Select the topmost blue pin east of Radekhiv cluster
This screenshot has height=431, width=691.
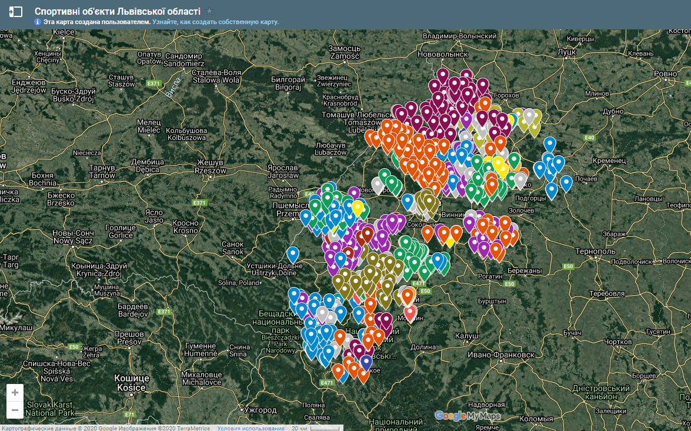click(x=549, y=143)
